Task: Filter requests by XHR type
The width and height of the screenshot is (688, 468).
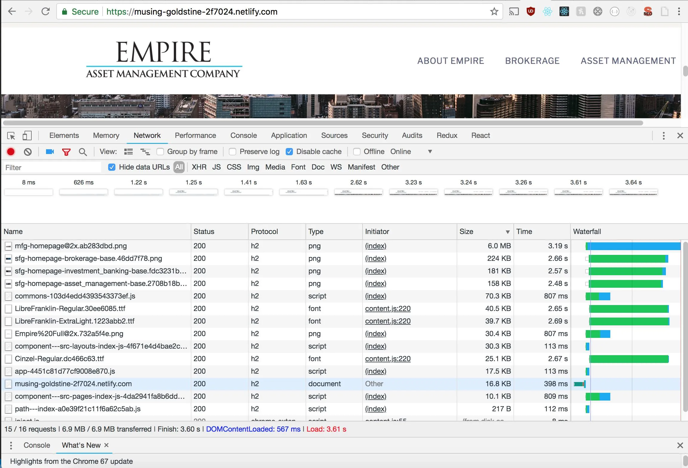Action: [199, 167]
